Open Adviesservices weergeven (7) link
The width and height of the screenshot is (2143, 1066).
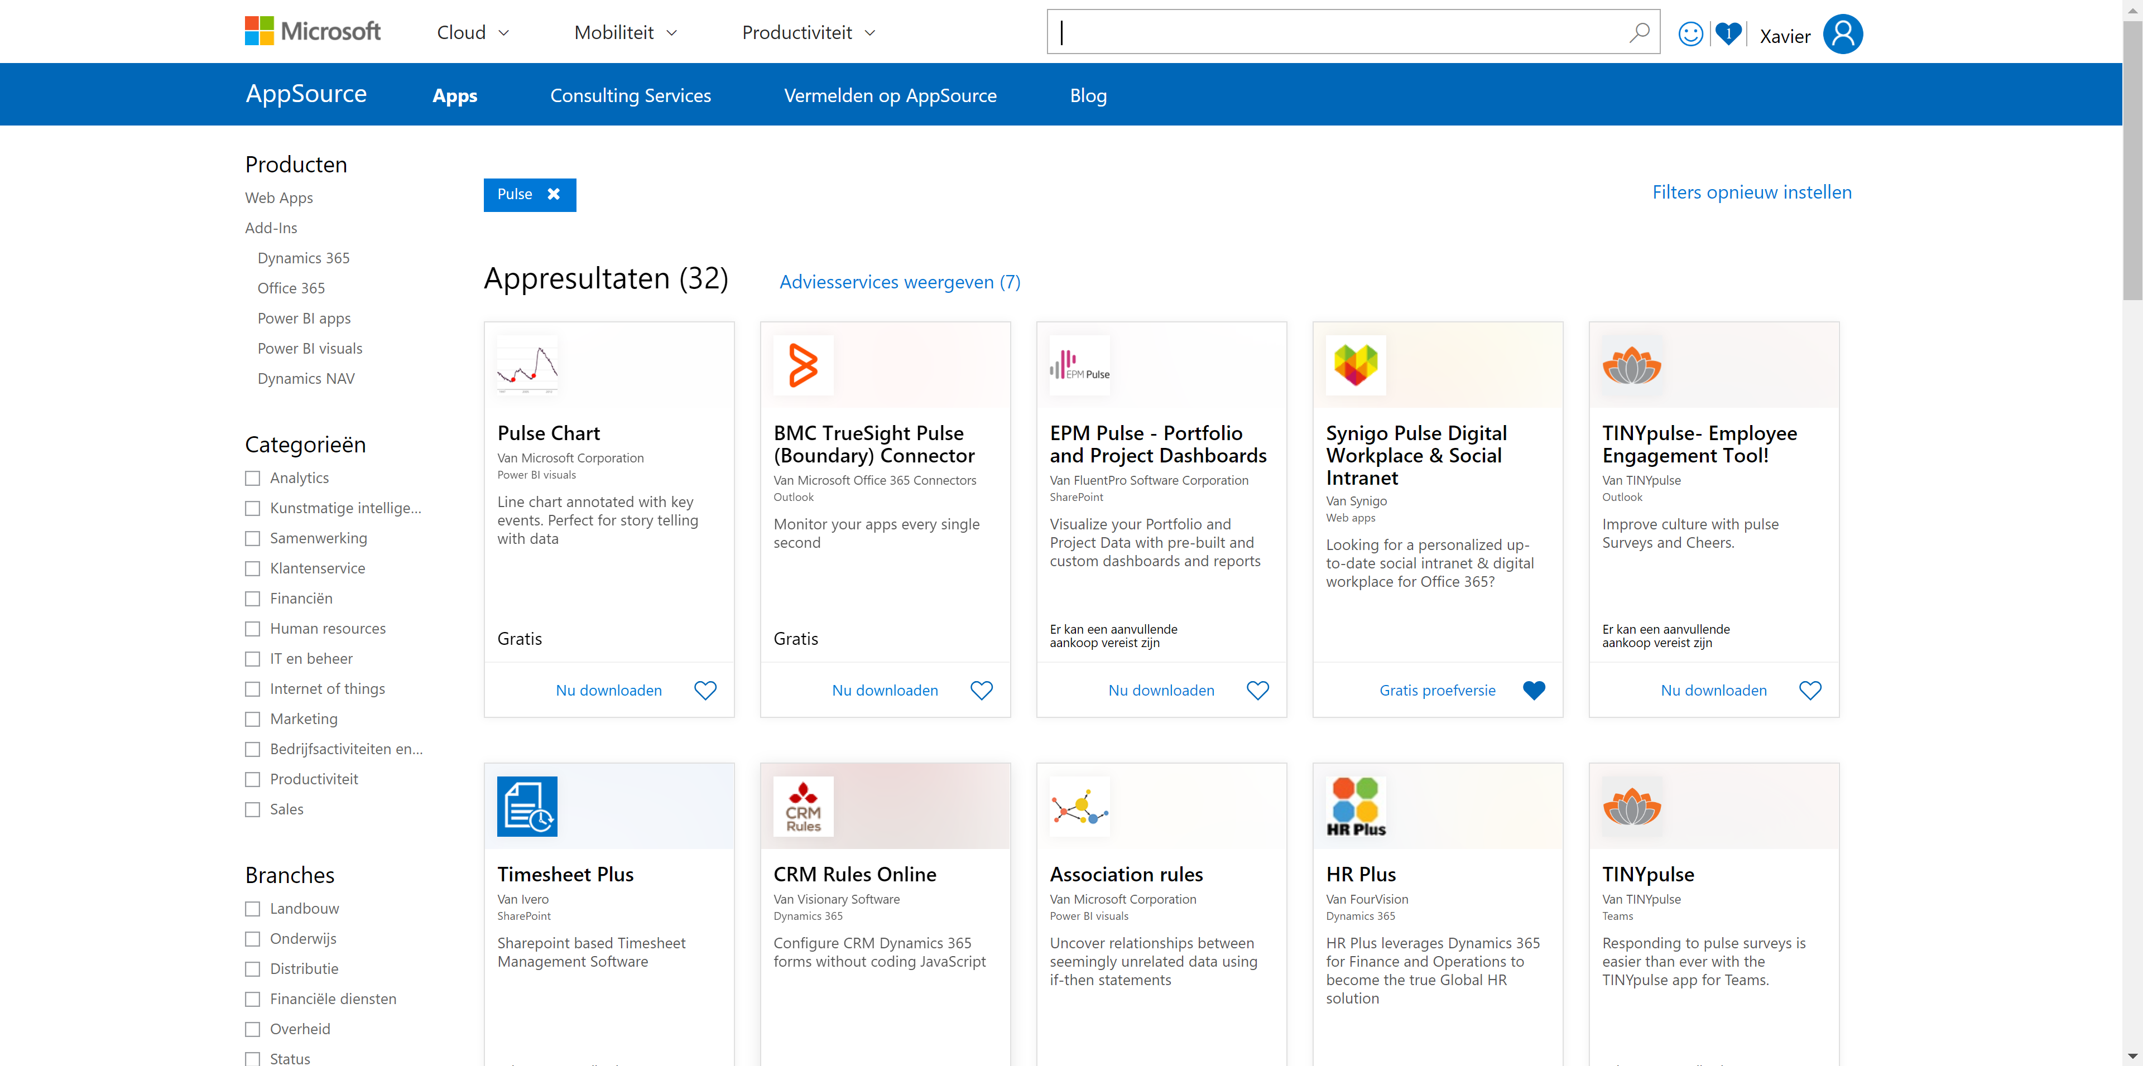click(900, 282)
